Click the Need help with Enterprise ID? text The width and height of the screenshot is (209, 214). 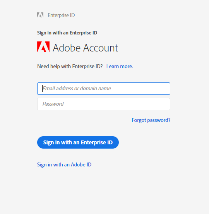pyautogui.click(x=70, y=66)
